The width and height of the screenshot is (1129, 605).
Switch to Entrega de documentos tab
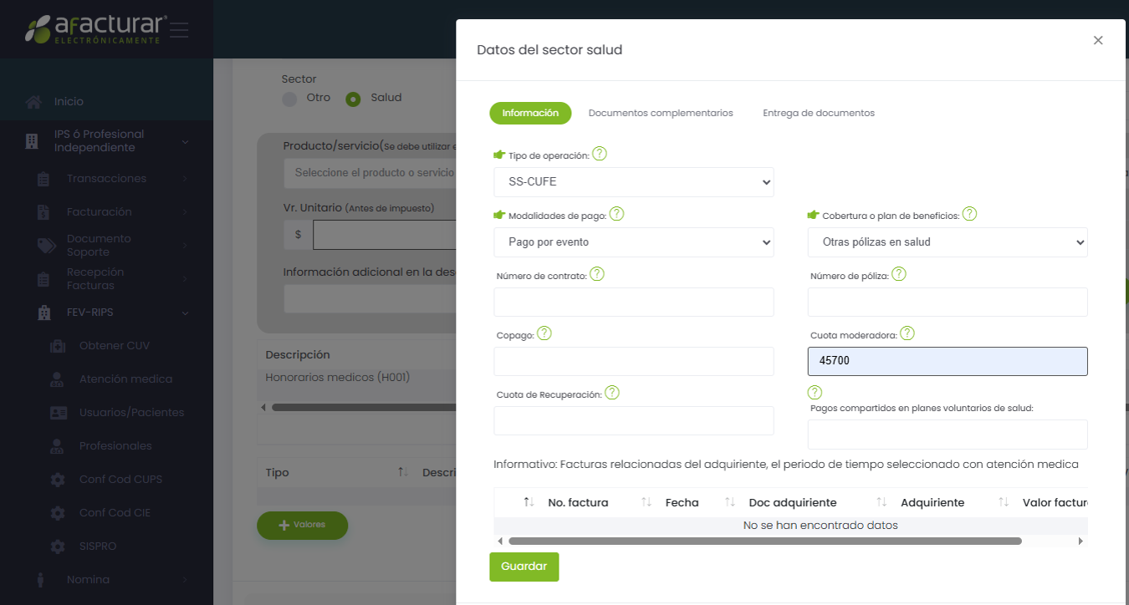[x=819, y=113]
